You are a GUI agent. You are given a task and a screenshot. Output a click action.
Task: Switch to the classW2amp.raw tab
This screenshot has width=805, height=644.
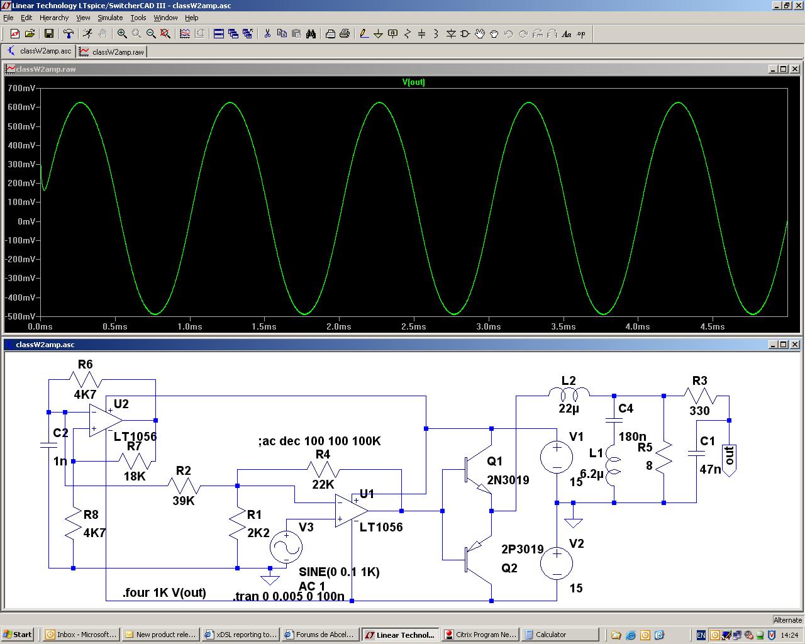click(112, 52)
